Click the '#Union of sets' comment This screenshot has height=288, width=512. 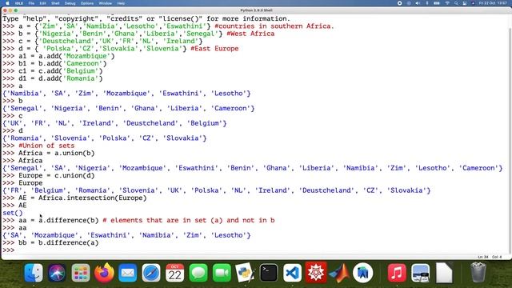pyautogui.click(x=46, y=146)
